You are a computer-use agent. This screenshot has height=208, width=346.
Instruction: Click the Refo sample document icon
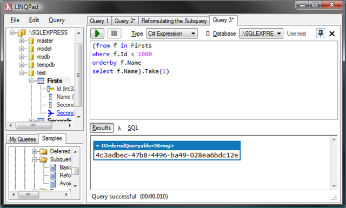click(53, 176)
